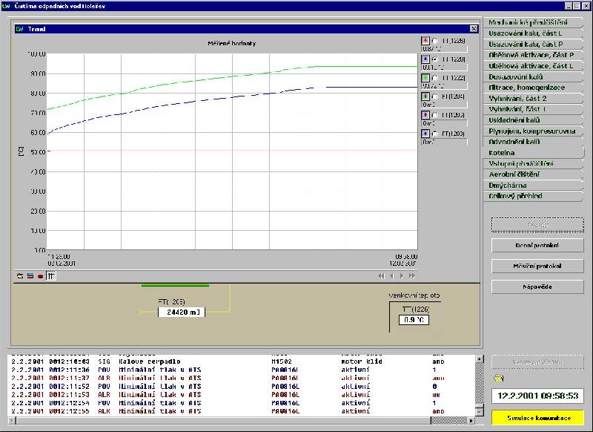The image size is (593, 432).
Task: Click the trend navigation rewind-to-start arrows
Action: (381, 276)
